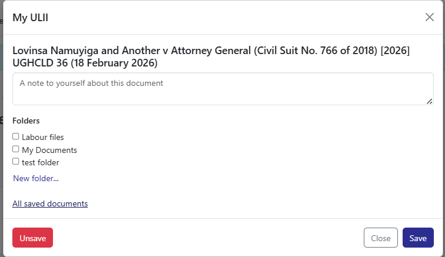
Task: Click the 'My Documents' folder label
Action: [x=49, y=150]
